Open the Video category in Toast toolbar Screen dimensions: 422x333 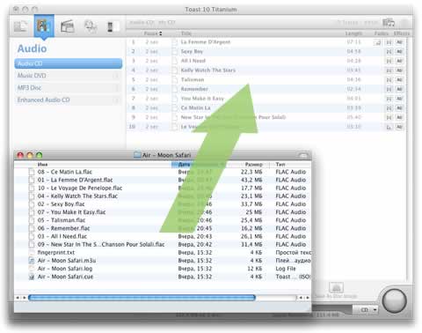click(68, 26)
